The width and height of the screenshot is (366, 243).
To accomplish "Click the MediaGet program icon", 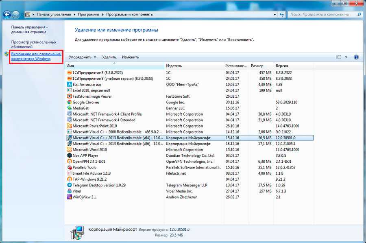I will pyautogui.click(x=69, y=108).
